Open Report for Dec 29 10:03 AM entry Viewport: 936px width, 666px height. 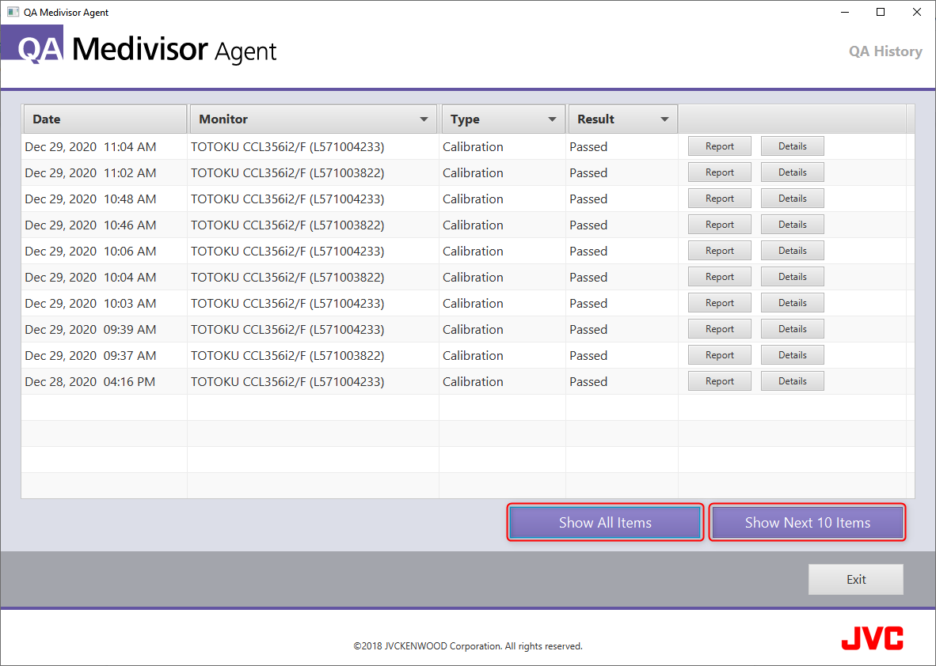point(719,303)
